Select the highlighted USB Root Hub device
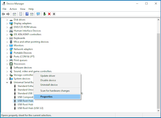161x118 pixels. (x=25, y=101)
